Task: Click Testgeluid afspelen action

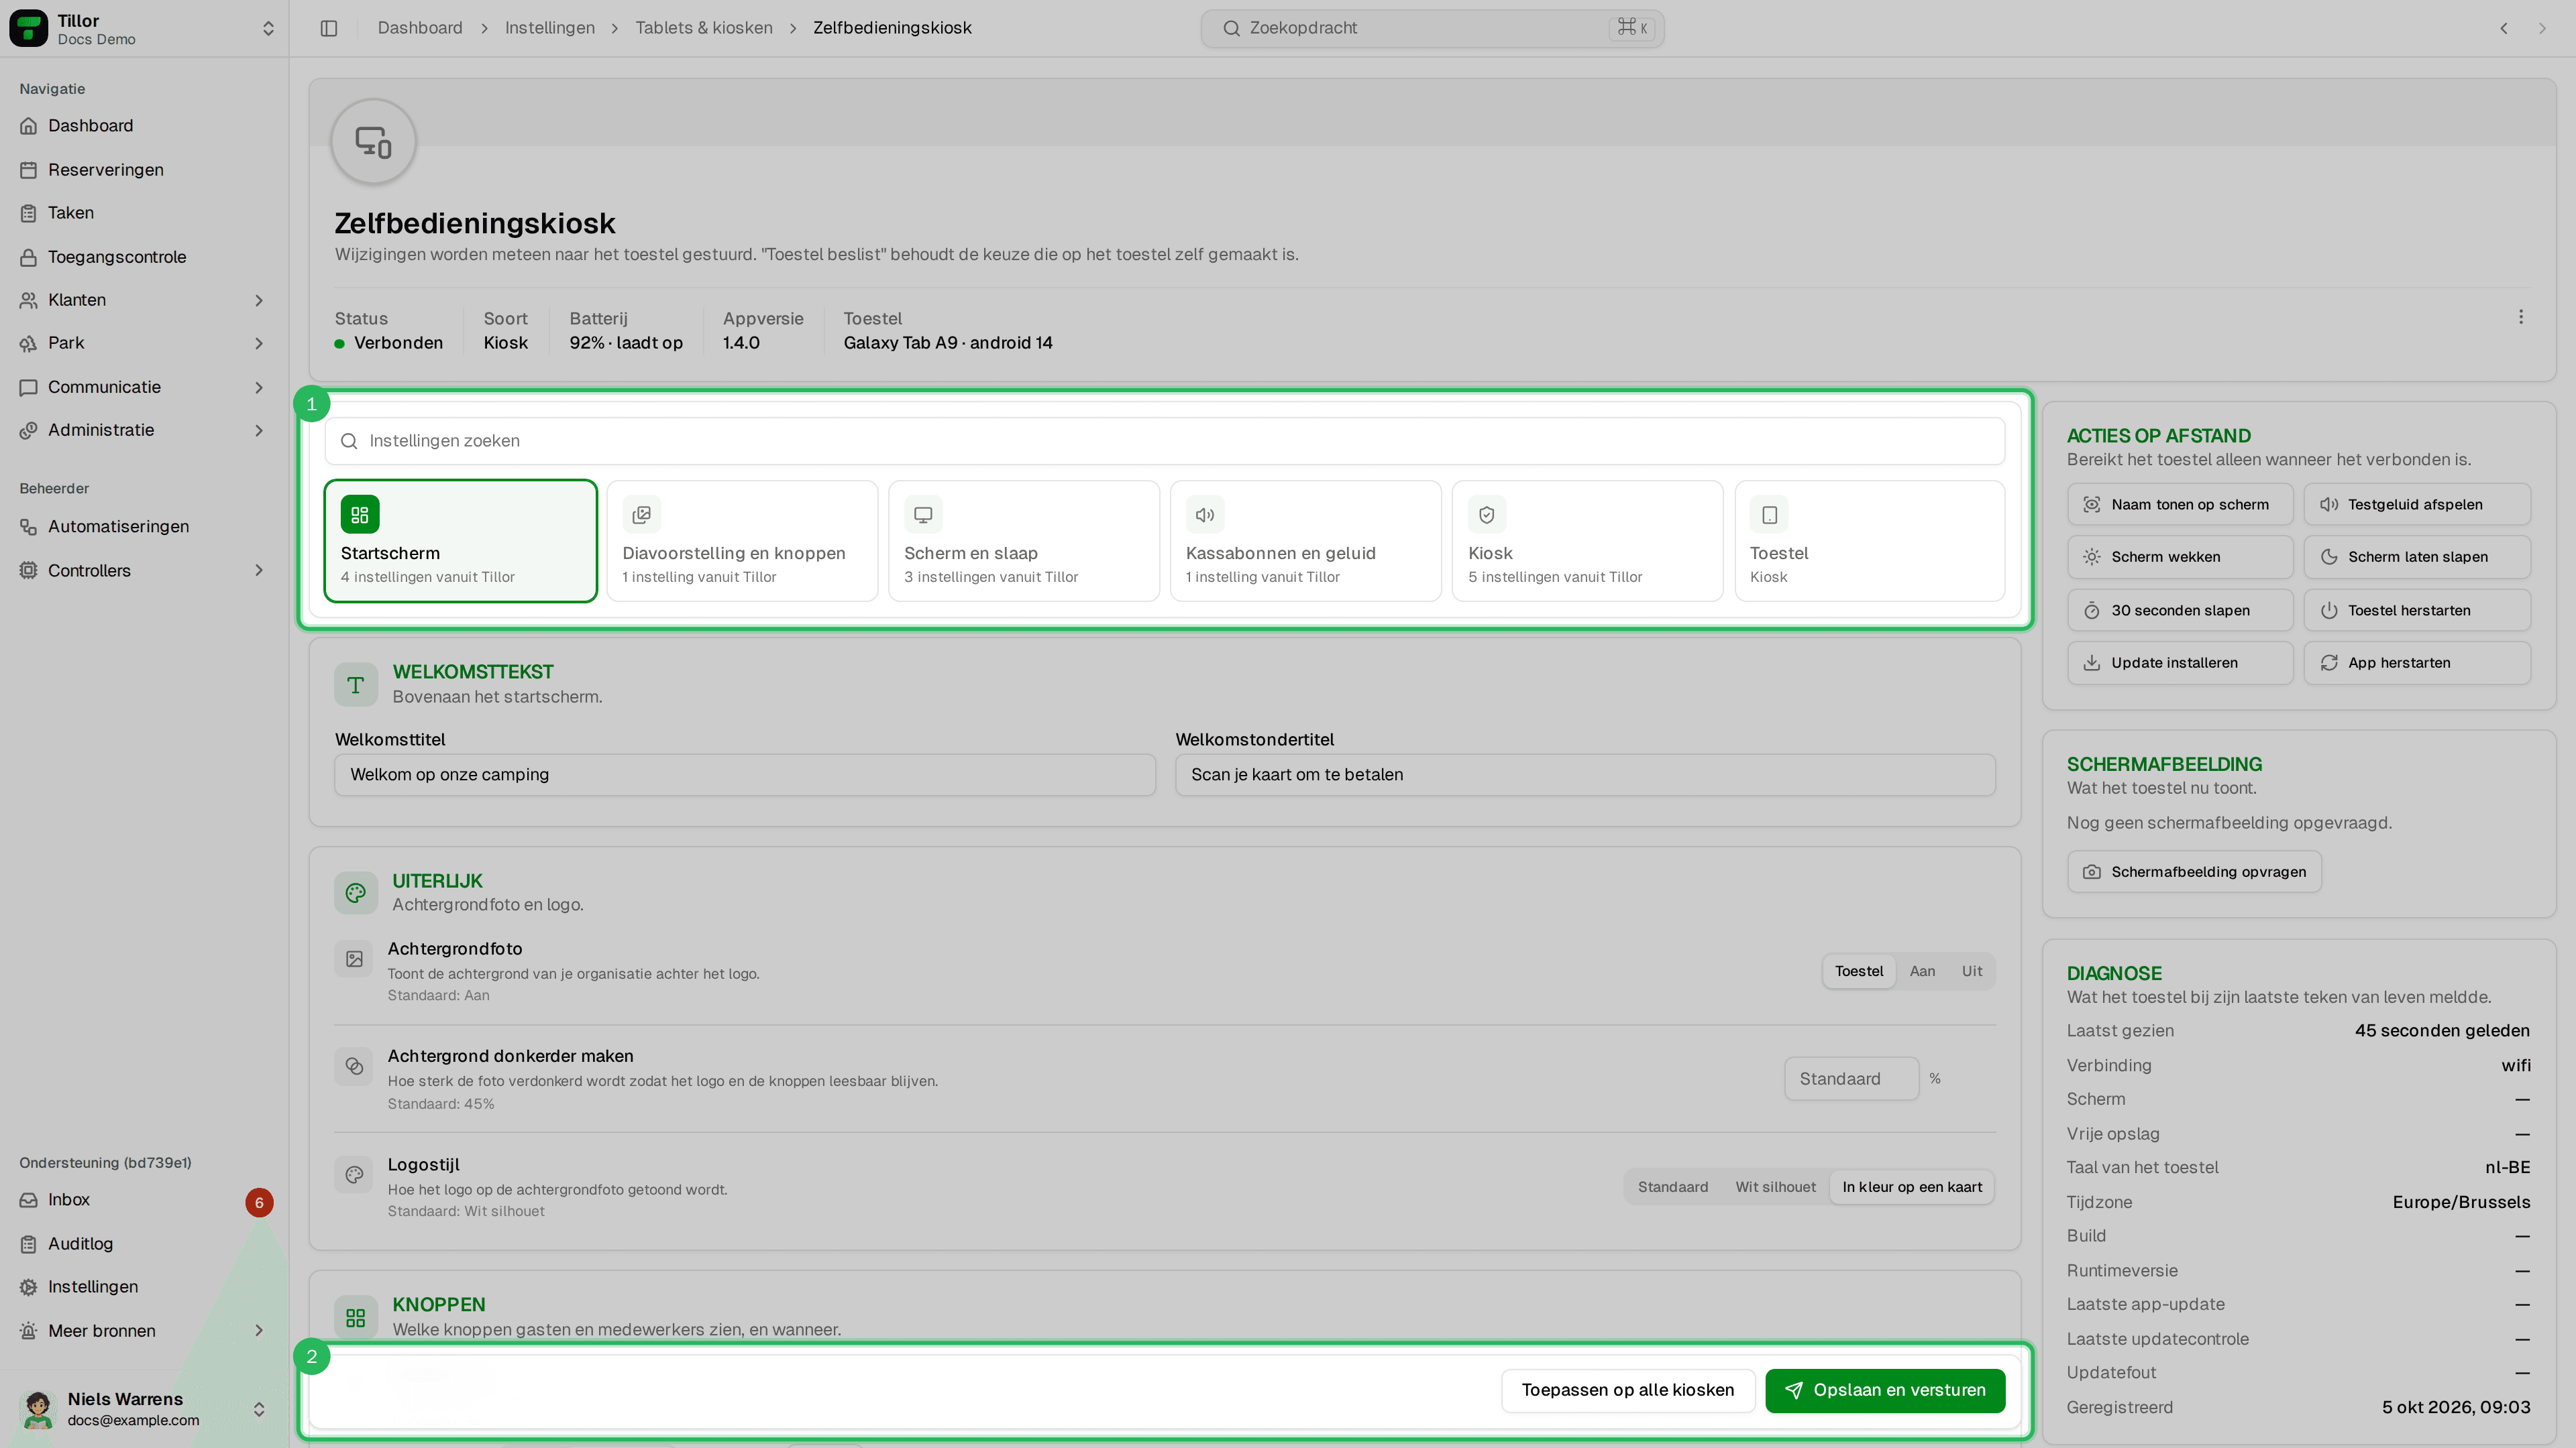Action: point(2417,505)
